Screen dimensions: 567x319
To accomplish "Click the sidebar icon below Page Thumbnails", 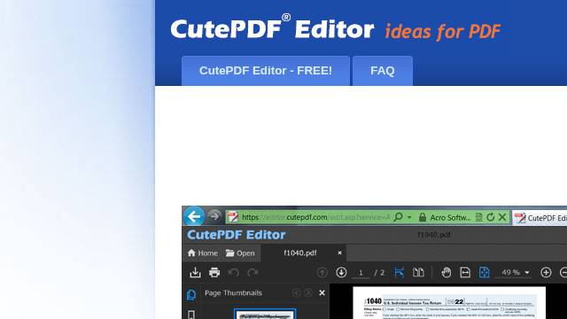I will click(x=191, y=315).
